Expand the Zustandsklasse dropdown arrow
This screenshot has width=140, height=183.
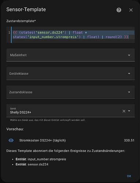129,92
